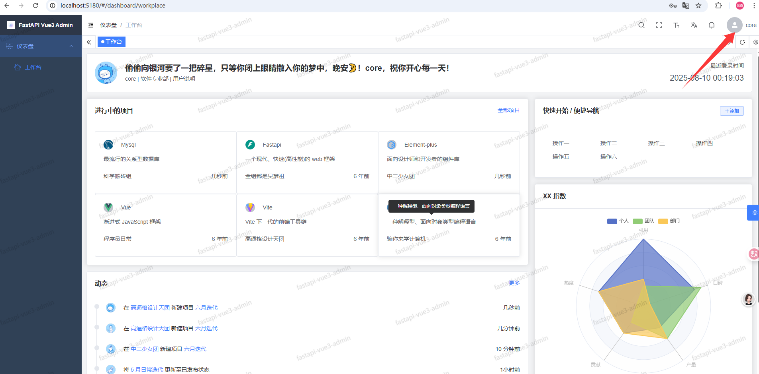Click the browser address bar URL
This screenshot has width=759, height=374.
113,6
